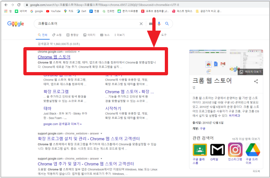Image resolution: width=270 pixels, height=178 pixels.
Task: Open the 테마 sitelink
Action: point(48,108)
